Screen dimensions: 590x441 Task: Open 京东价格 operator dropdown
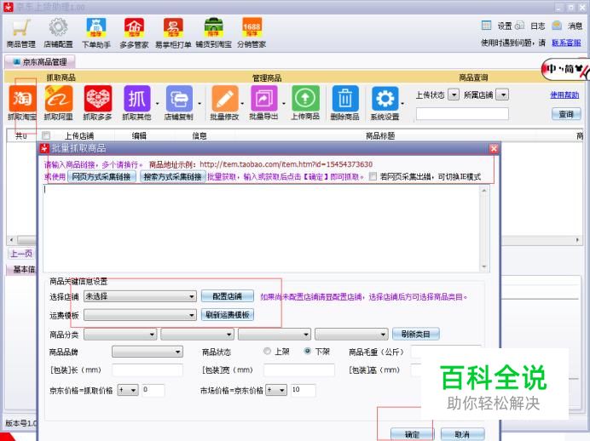128,390
